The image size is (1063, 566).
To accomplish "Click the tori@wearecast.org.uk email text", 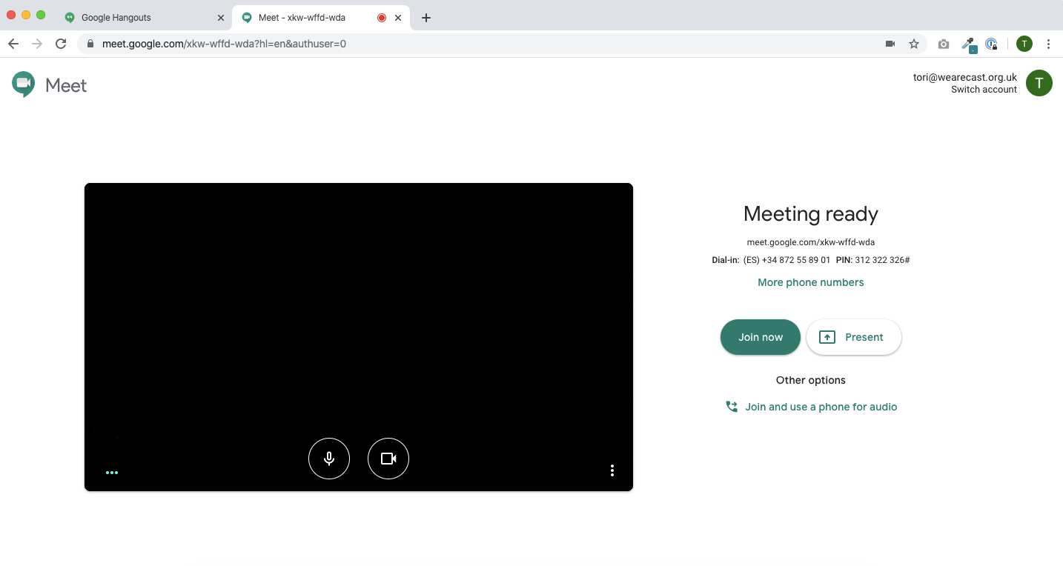I will pos(965,77).
